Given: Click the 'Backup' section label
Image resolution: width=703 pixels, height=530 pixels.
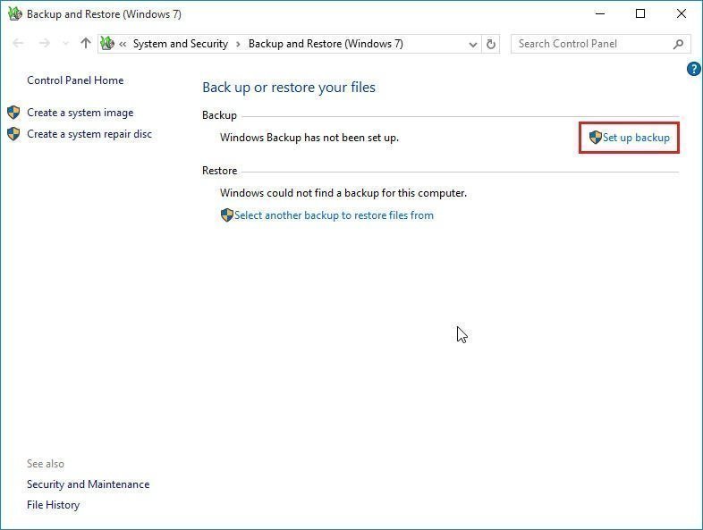Looking at the screenshot, I should point(219,115).
